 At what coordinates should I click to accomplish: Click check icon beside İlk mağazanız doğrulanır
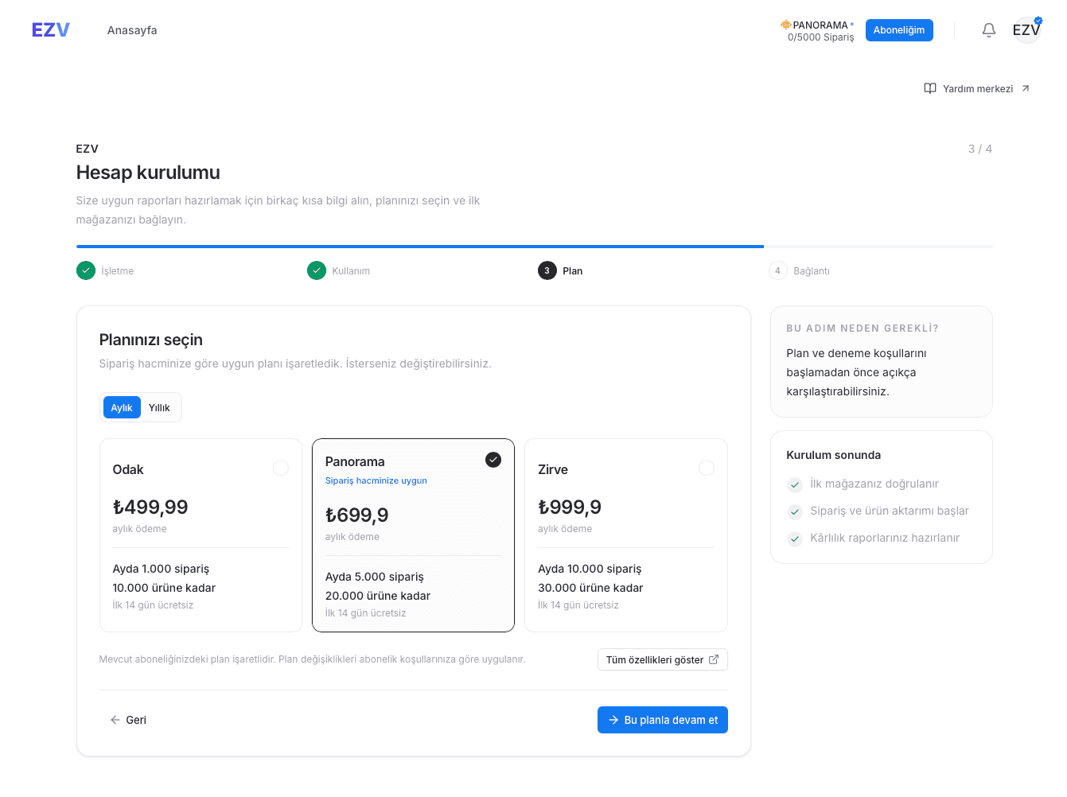pyautogui.click(x=795, y=484)
